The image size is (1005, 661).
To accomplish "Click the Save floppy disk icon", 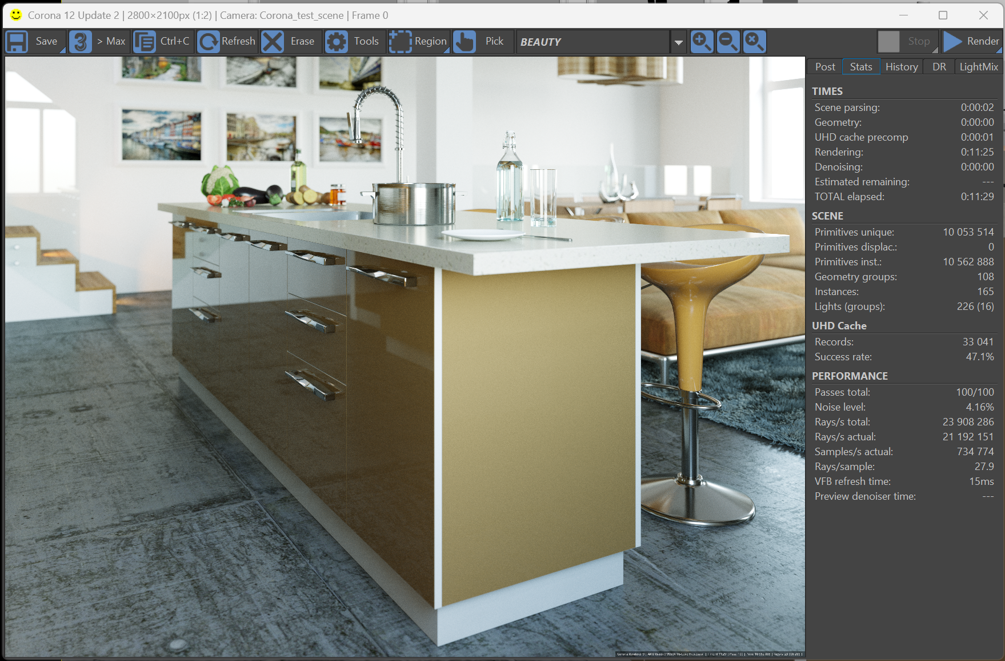I will (17, 42).
